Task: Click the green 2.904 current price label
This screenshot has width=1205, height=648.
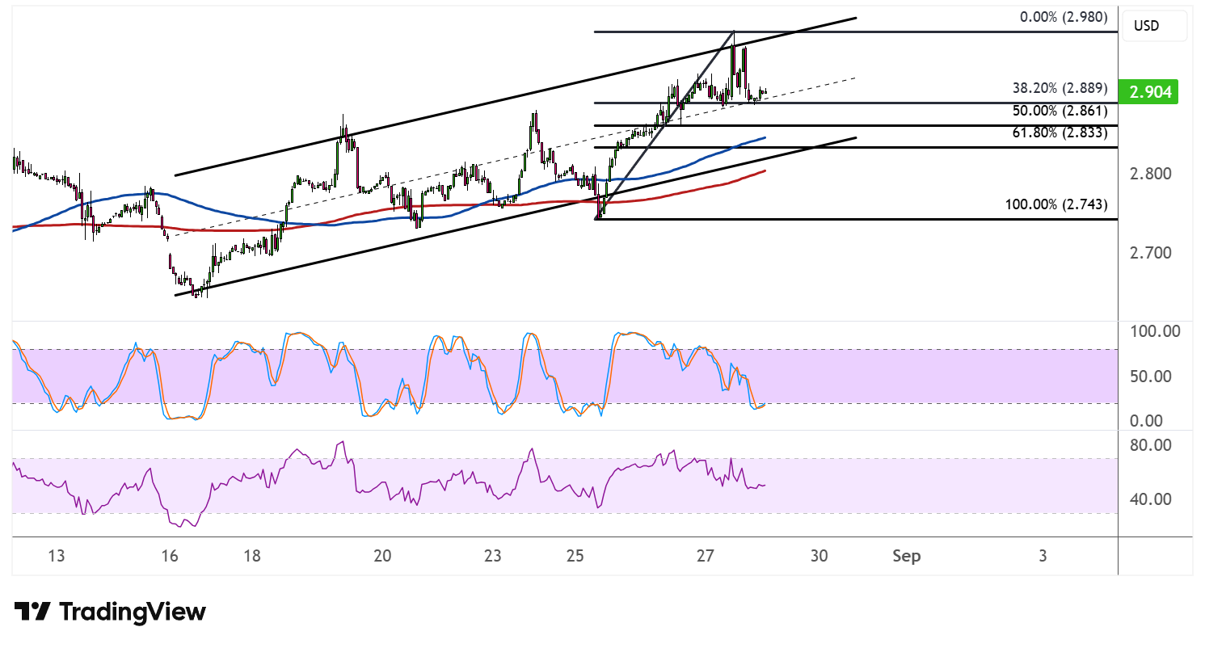Action: 1147,92
